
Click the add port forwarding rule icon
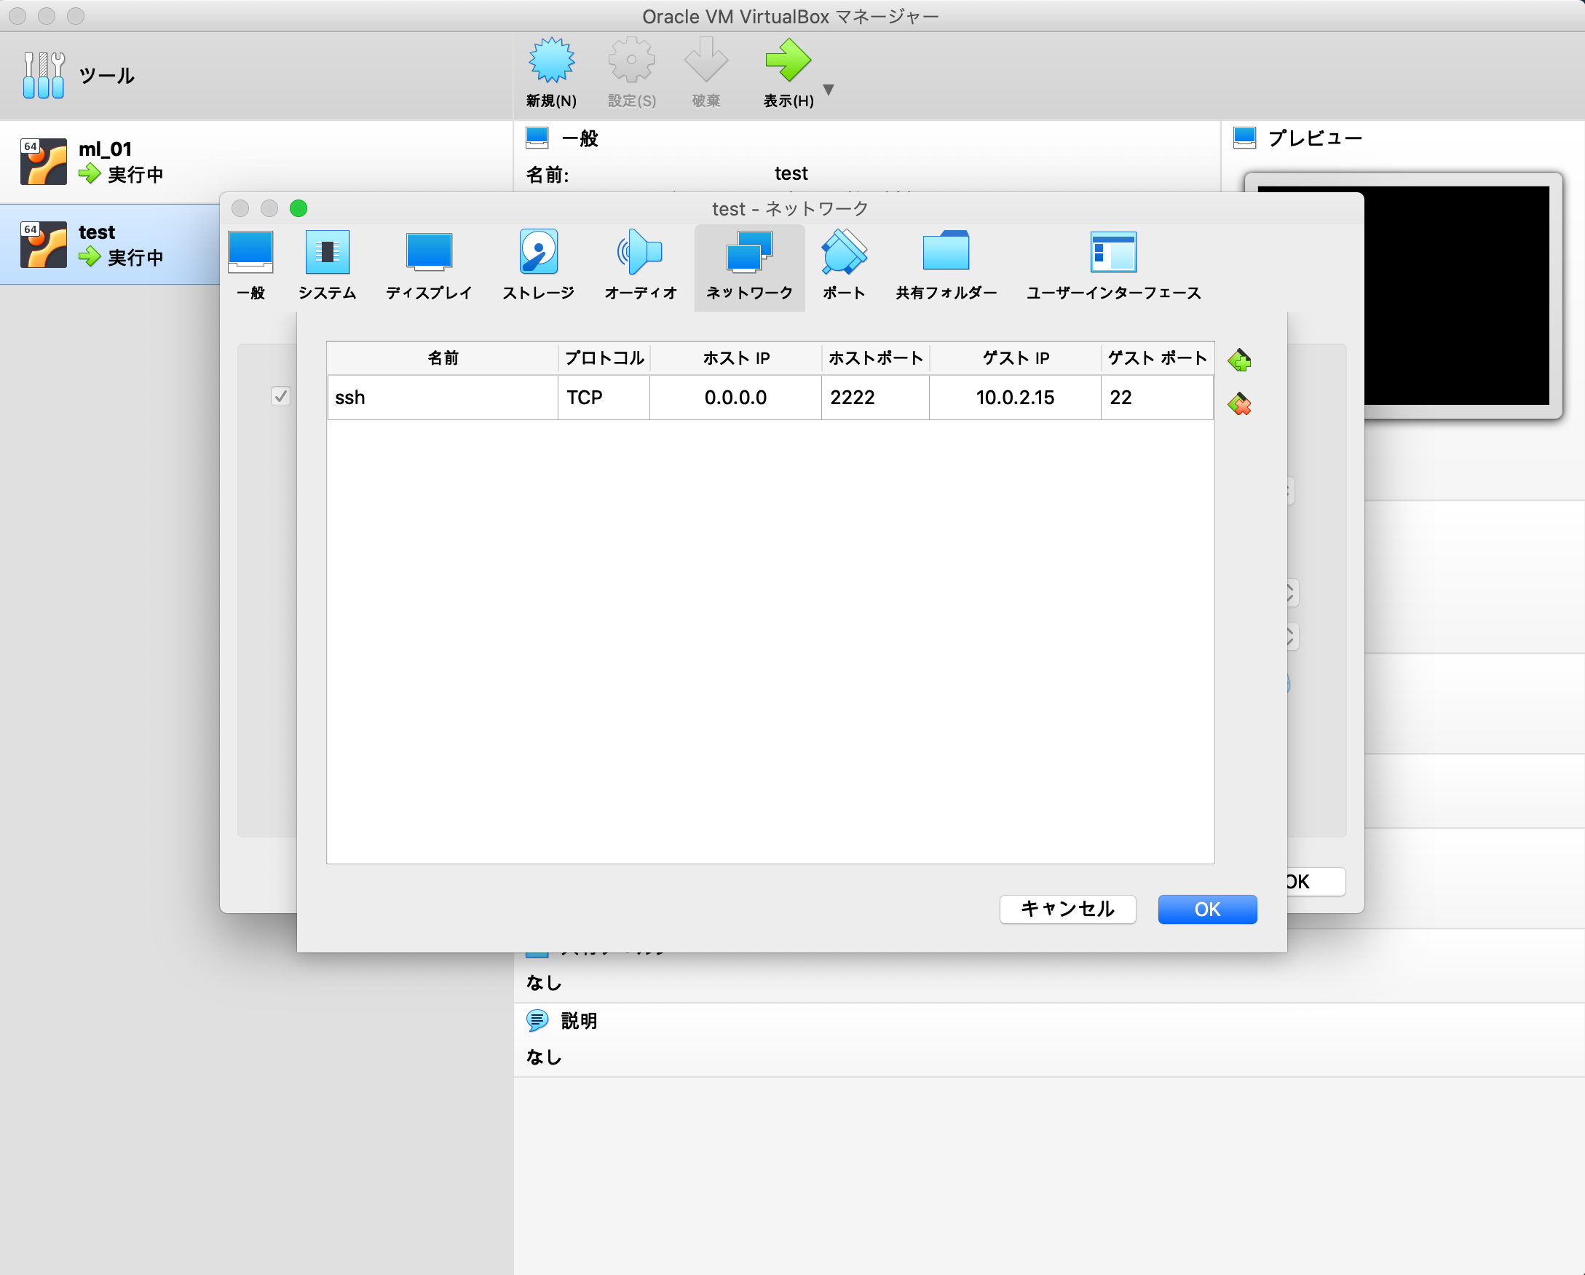click(1238, 360)
